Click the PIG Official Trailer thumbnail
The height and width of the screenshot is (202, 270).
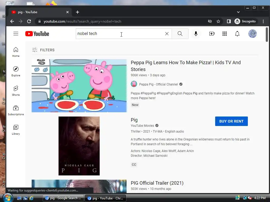click(79, 186)
